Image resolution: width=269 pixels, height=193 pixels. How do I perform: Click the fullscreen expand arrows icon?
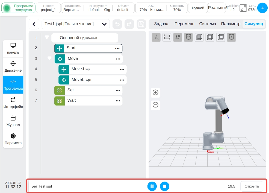click(x=243, y=8)
